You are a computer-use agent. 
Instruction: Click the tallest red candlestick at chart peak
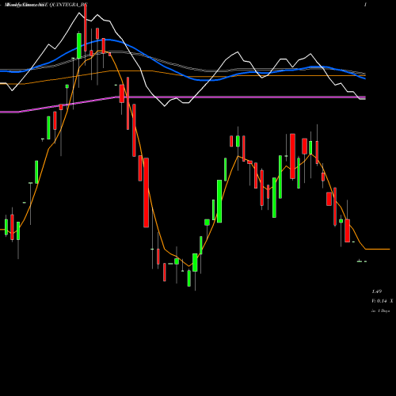click(86, 28)
